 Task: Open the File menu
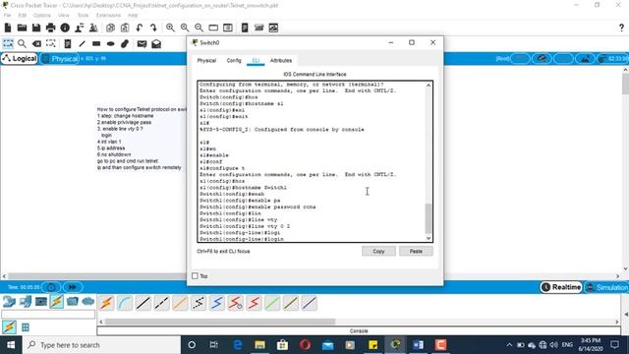[x=7, y=16]
